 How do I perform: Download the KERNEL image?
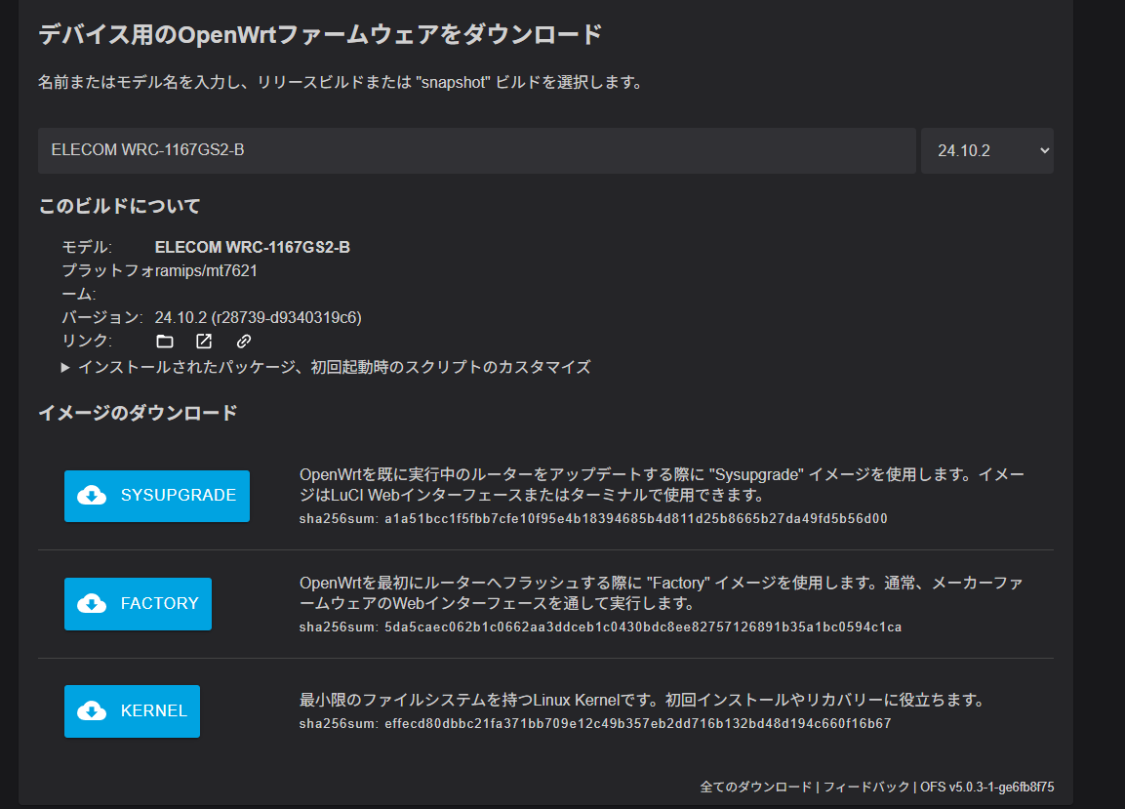(x=132, y=711)
